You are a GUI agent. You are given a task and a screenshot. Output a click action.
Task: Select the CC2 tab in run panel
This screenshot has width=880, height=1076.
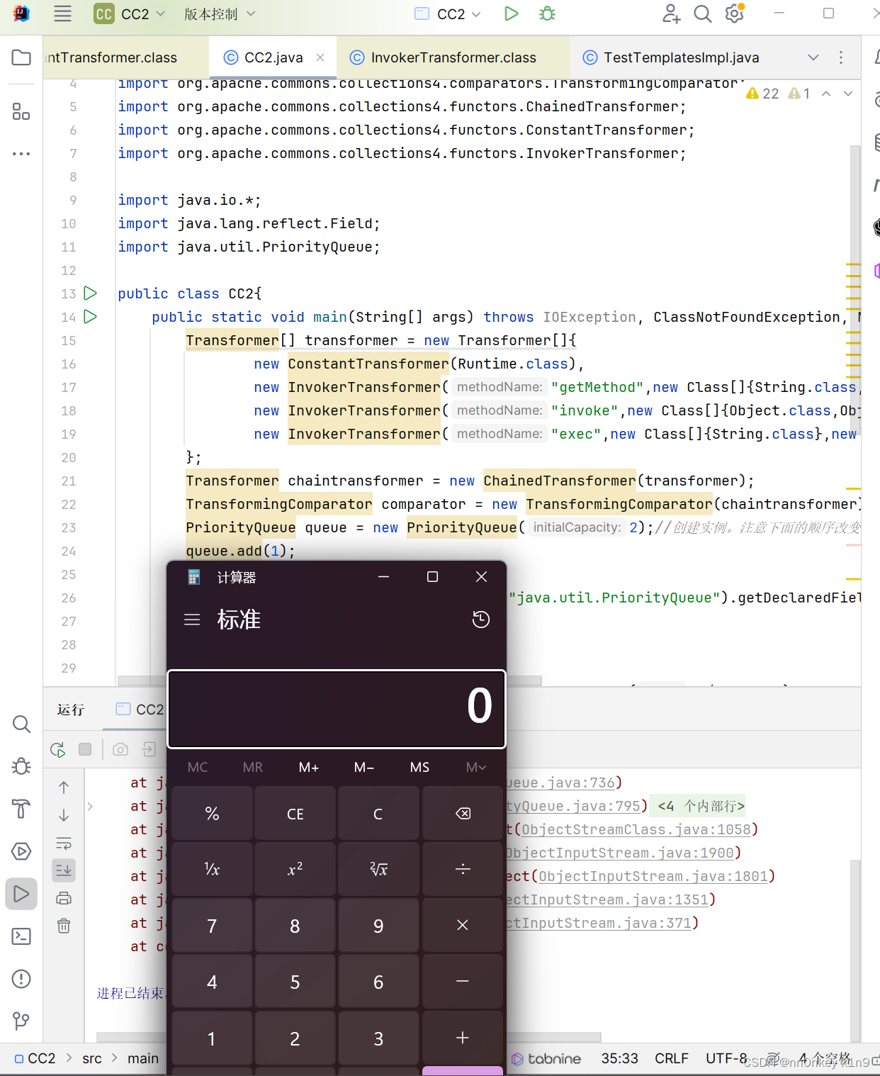(140, 710)
